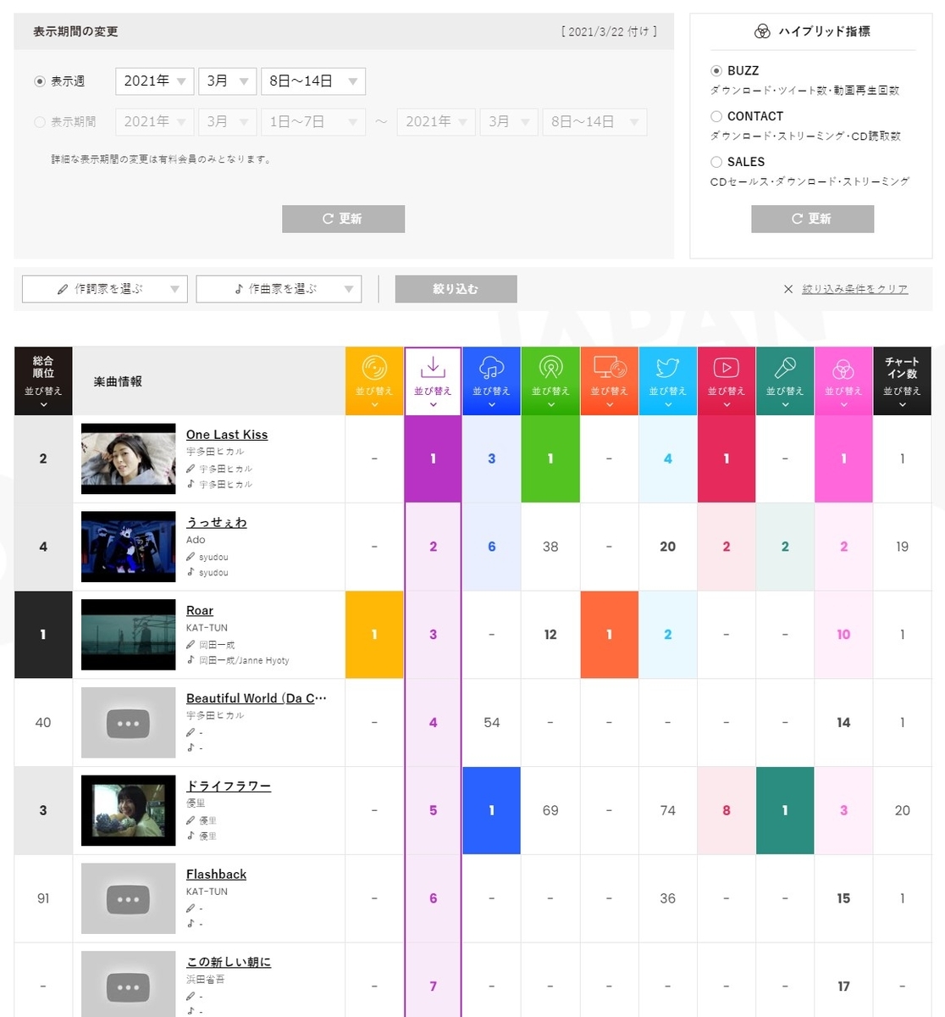Open the Roar song link
Viewport: 945px width, 1017px height.
[200, 610]
